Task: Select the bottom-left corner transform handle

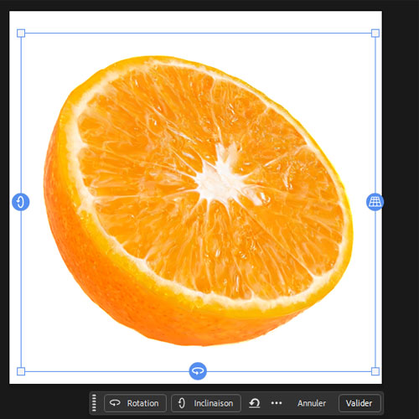Action: (x=21, y=371)
